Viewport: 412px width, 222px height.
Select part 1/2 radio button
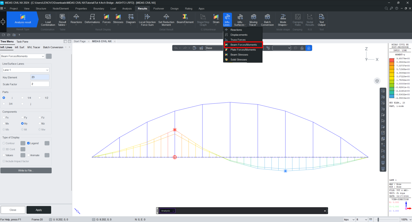click(40, 98)
